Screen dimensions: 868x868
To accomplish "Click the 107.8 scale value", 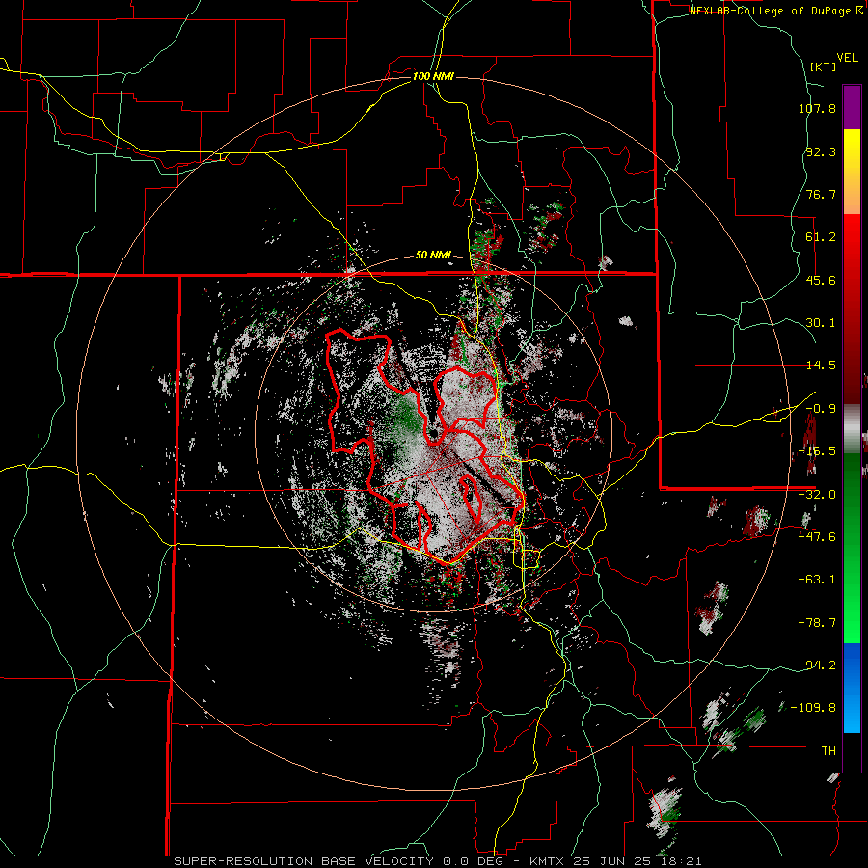I will [817, 108].
